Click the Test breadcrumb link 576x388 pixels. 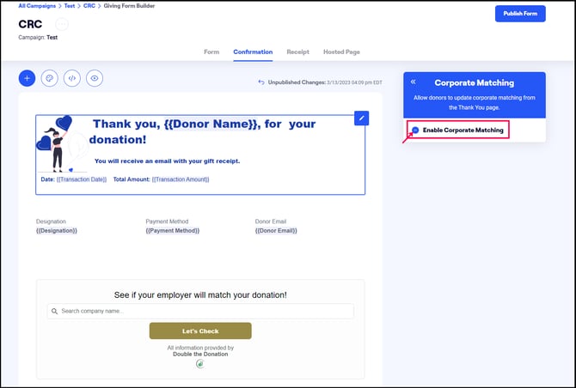(70, 5)
